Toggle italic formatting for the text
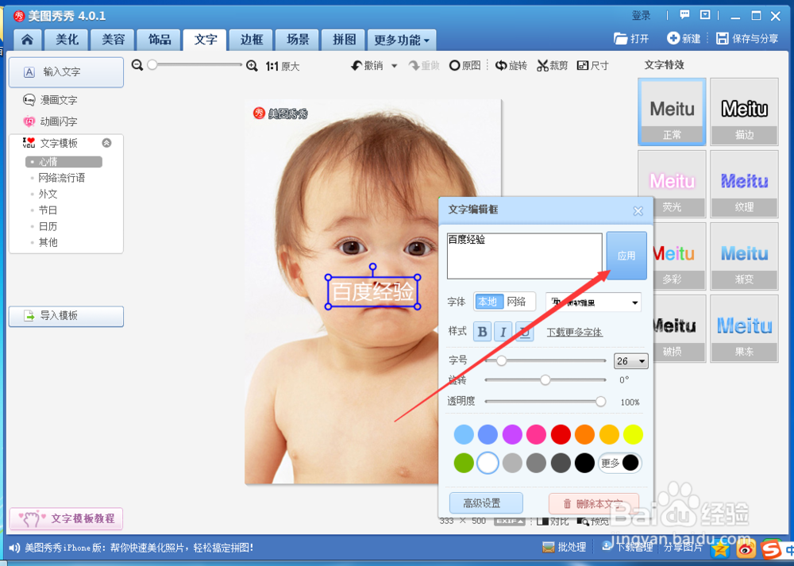Image resolution: width=794 pixels, height=566 pixels. point(502,331)
